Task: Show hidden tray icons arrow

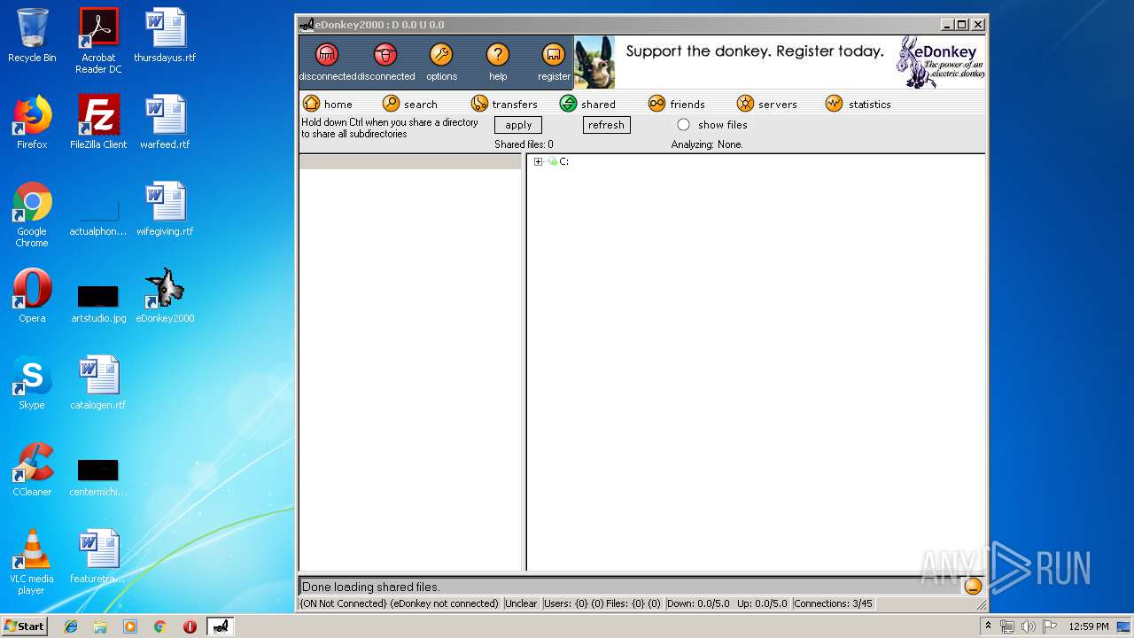Action: point(989,626)
